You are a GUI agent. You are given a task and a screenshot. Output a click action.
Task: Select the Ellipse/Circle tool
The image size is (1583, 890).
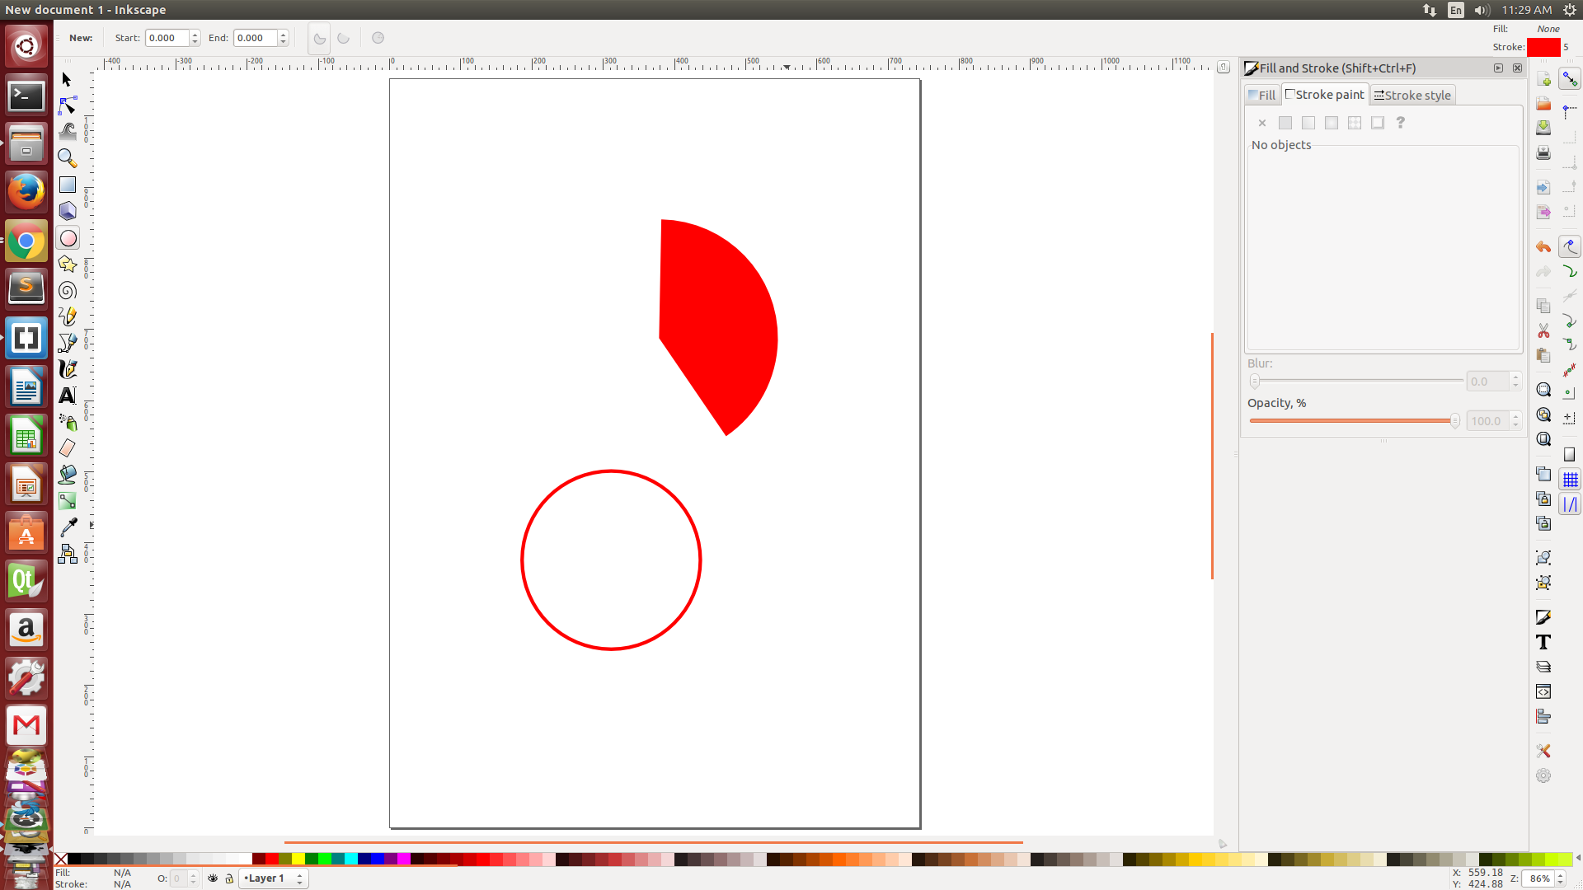68,238
